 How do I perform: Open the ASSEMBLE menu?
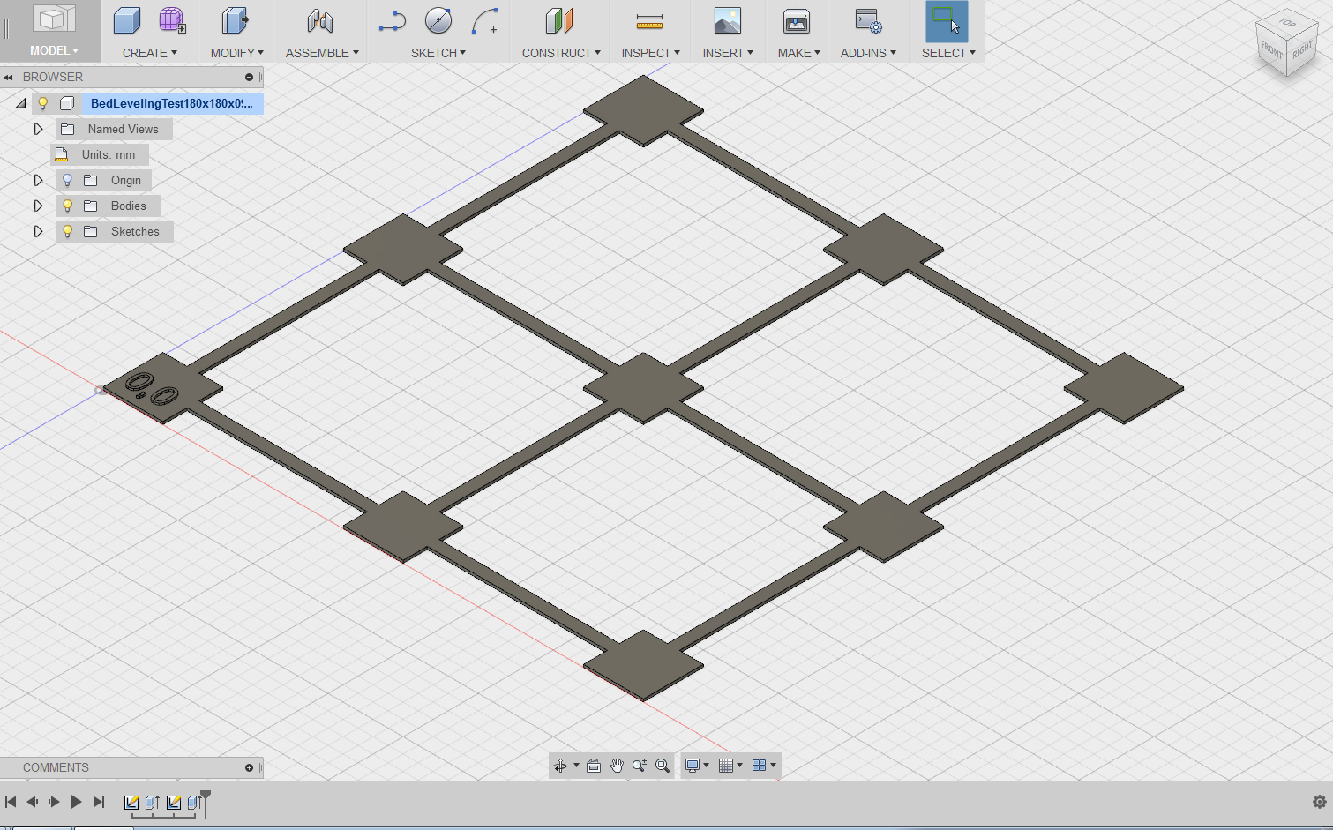(x=322, y=53)
